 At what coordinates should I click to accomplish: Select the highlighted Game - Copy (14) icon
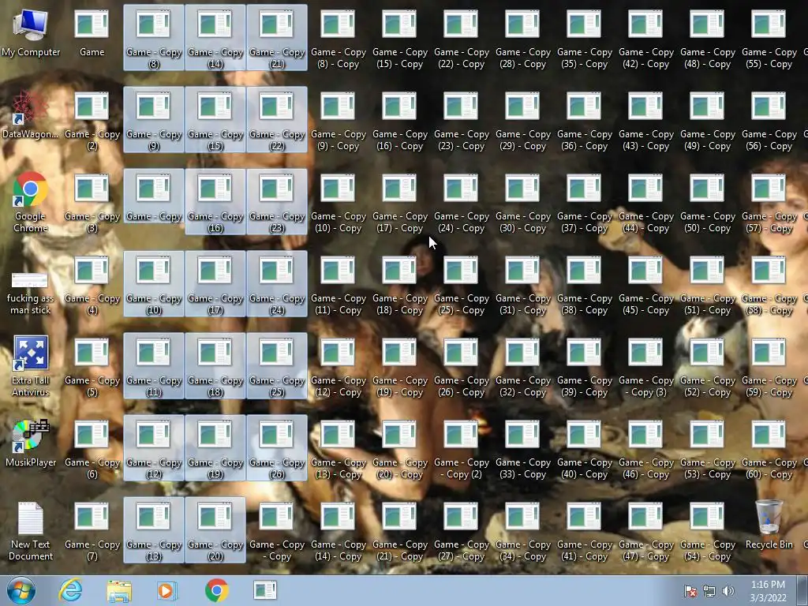coord(215,38)
